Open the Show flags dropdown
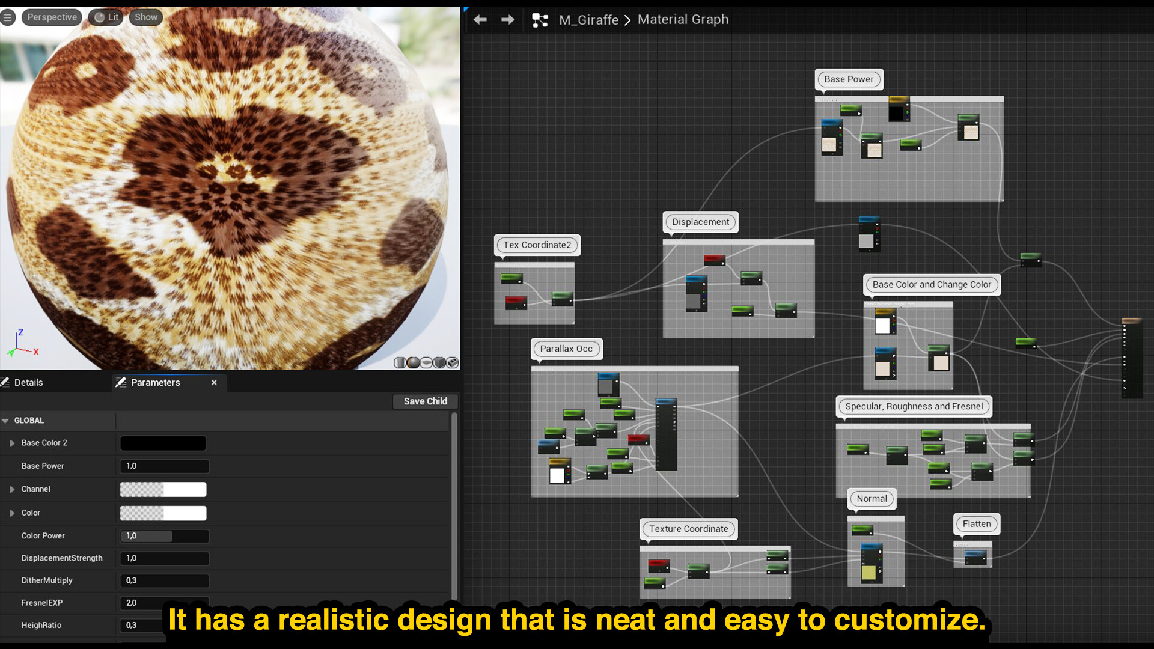The width and height of the screenshot is (1154, 649). pyautogui.click(x=145, y=17)
